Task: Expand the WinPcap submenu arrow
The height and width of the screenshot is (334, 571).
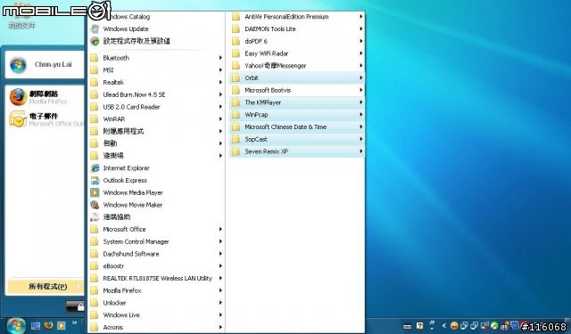Action: 360,115
